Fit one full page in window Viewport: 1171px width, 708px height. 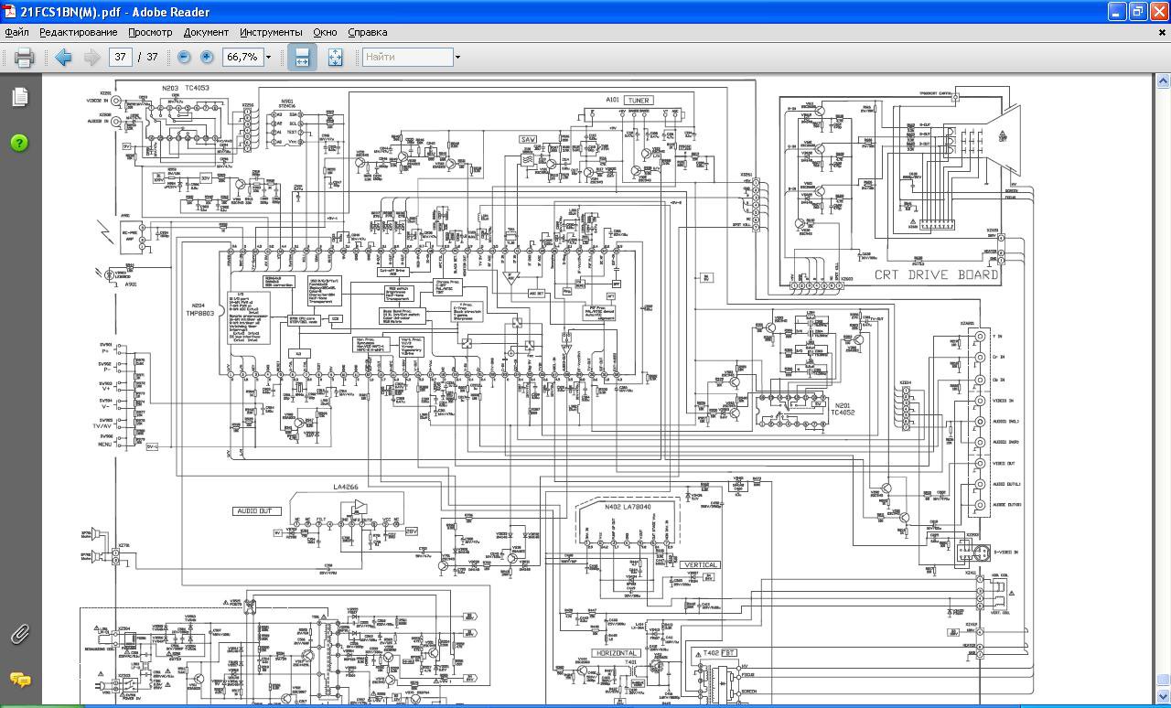click(335, 57)
